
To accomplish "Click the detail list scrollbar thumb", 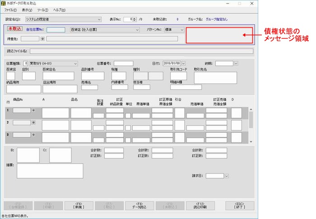I will (x=251, y=120).
